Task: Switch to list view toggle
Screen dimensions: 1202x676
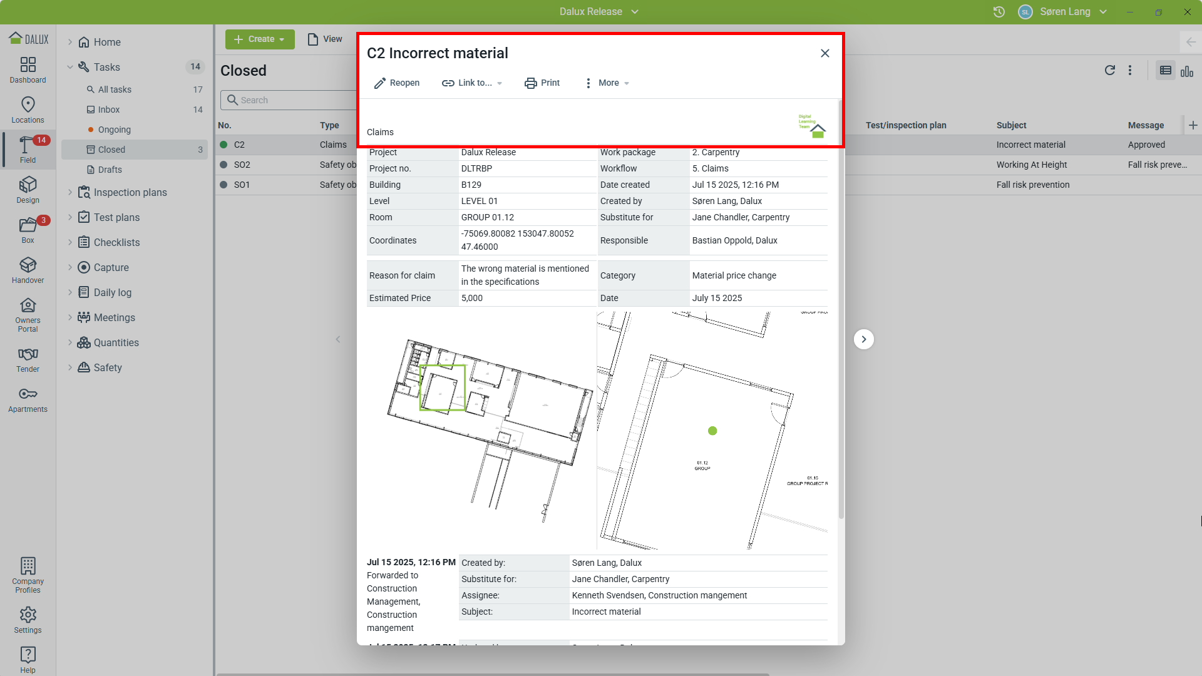Action: click(1165, 71)
